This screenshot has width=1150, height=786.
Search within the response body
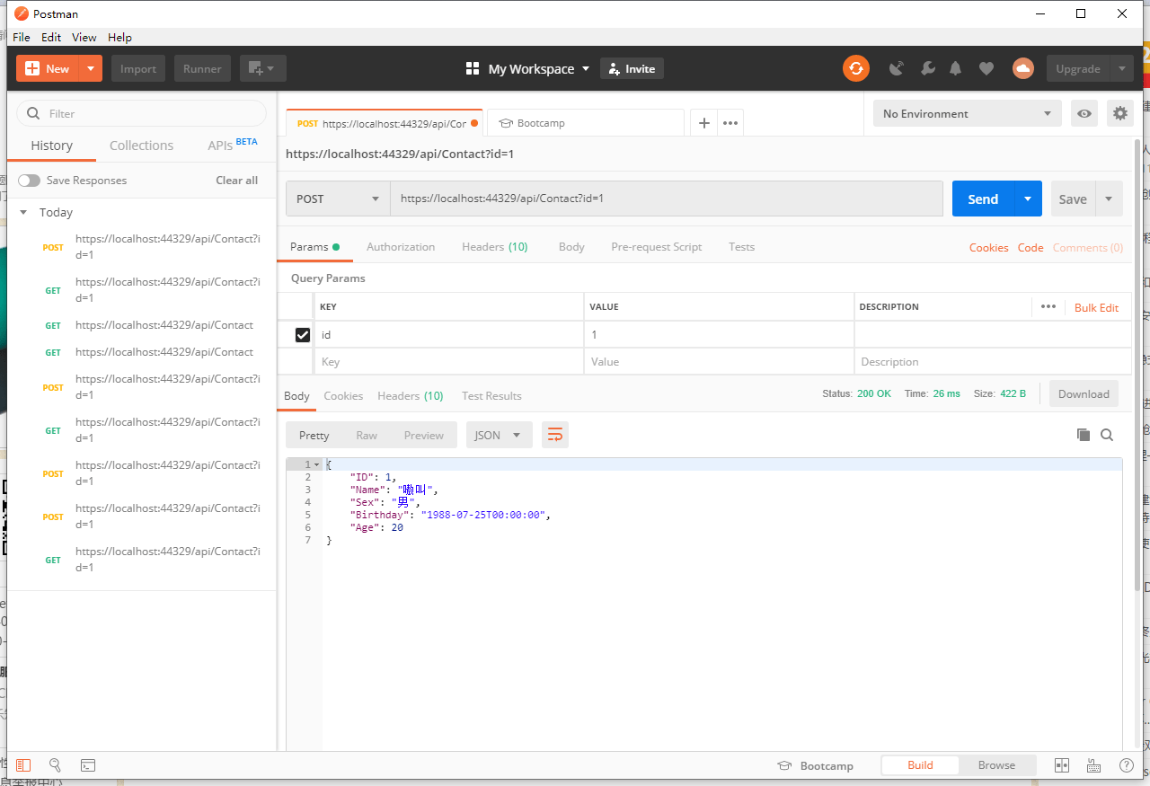pos(1107,435)
